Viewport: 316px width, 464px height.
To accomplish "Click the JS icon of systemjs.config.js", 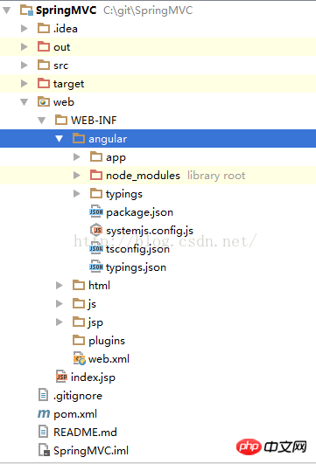I will pyautogui.click(x=96, y=230).
